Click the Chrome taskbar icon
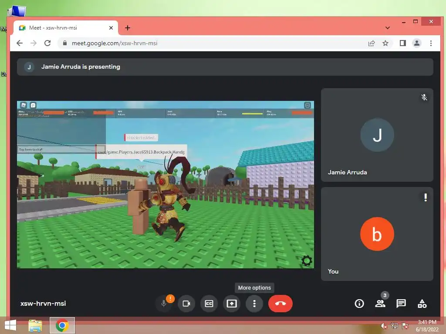Screen dimensions: 446x334 62,325
